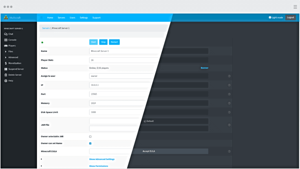Click help icon next to Minecraft EULA
300x169 pixels.
229,151
